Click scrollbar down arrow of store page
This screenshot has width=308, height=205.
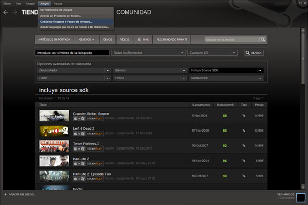[303, 187]
